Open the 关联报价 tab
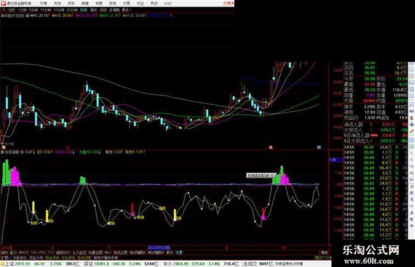This screenshot has height=267, width=415. (20, 257)
